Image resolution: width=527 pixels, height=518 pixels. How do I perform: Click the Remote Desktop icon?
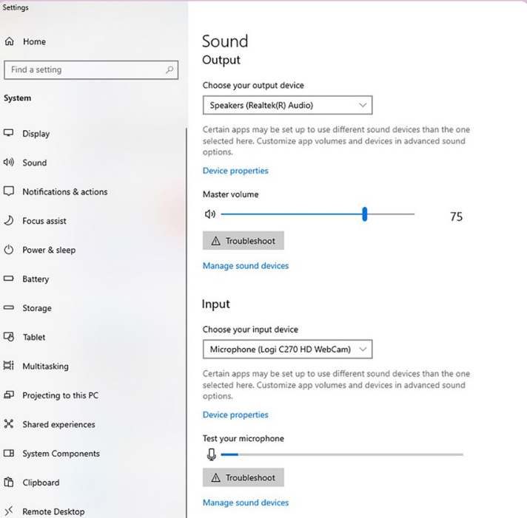point(9,511)
